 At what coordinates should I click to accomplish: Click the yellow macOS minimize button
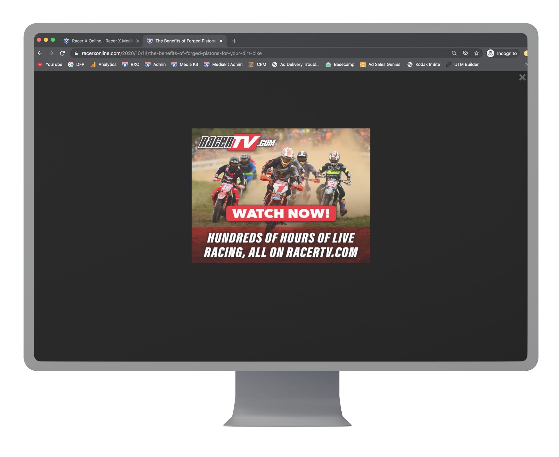[46, 40]
